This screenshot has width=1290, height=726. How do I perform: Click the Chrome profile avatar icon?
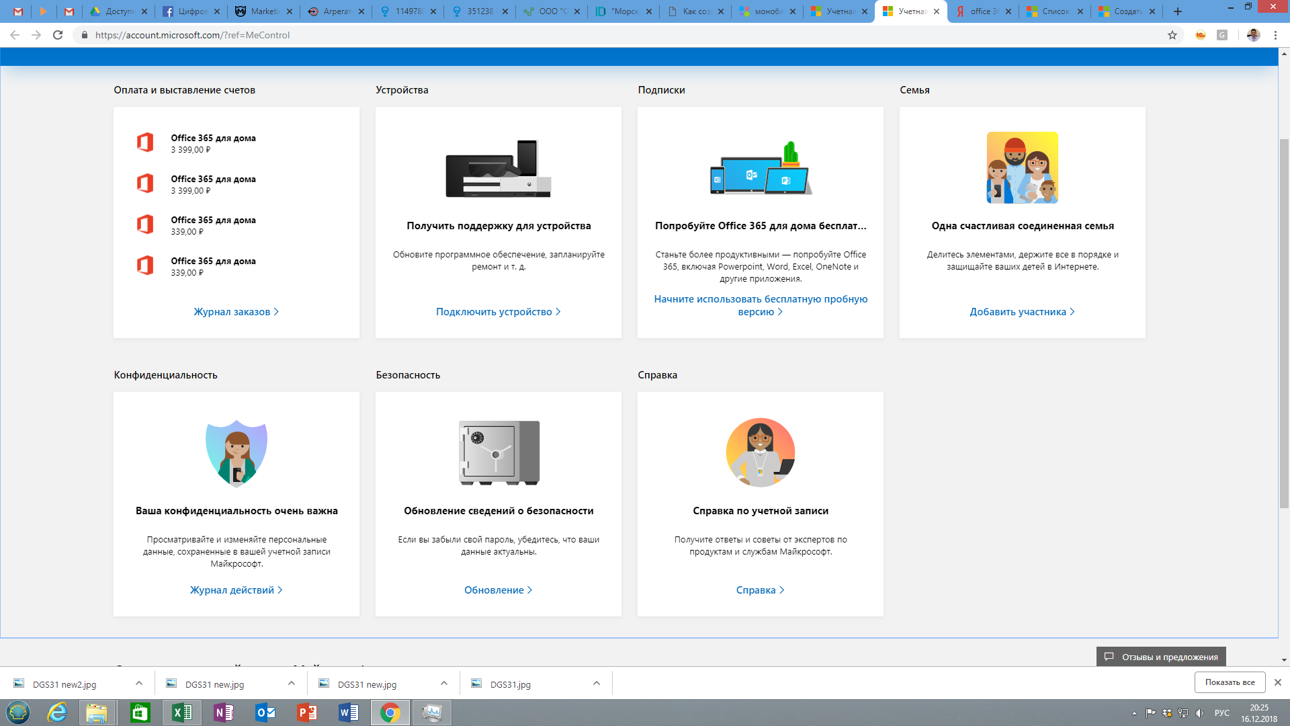click(x=1254, y=35)
